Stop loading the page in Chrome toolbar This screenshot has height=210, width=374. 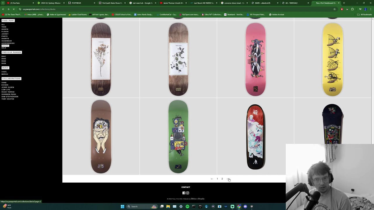[13, 9]
